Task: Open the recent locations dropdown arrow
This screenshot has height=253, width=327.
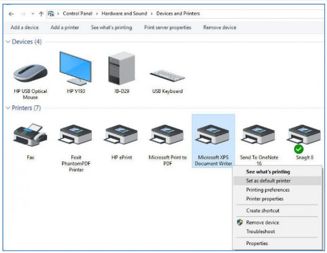Action: (33, 14)
